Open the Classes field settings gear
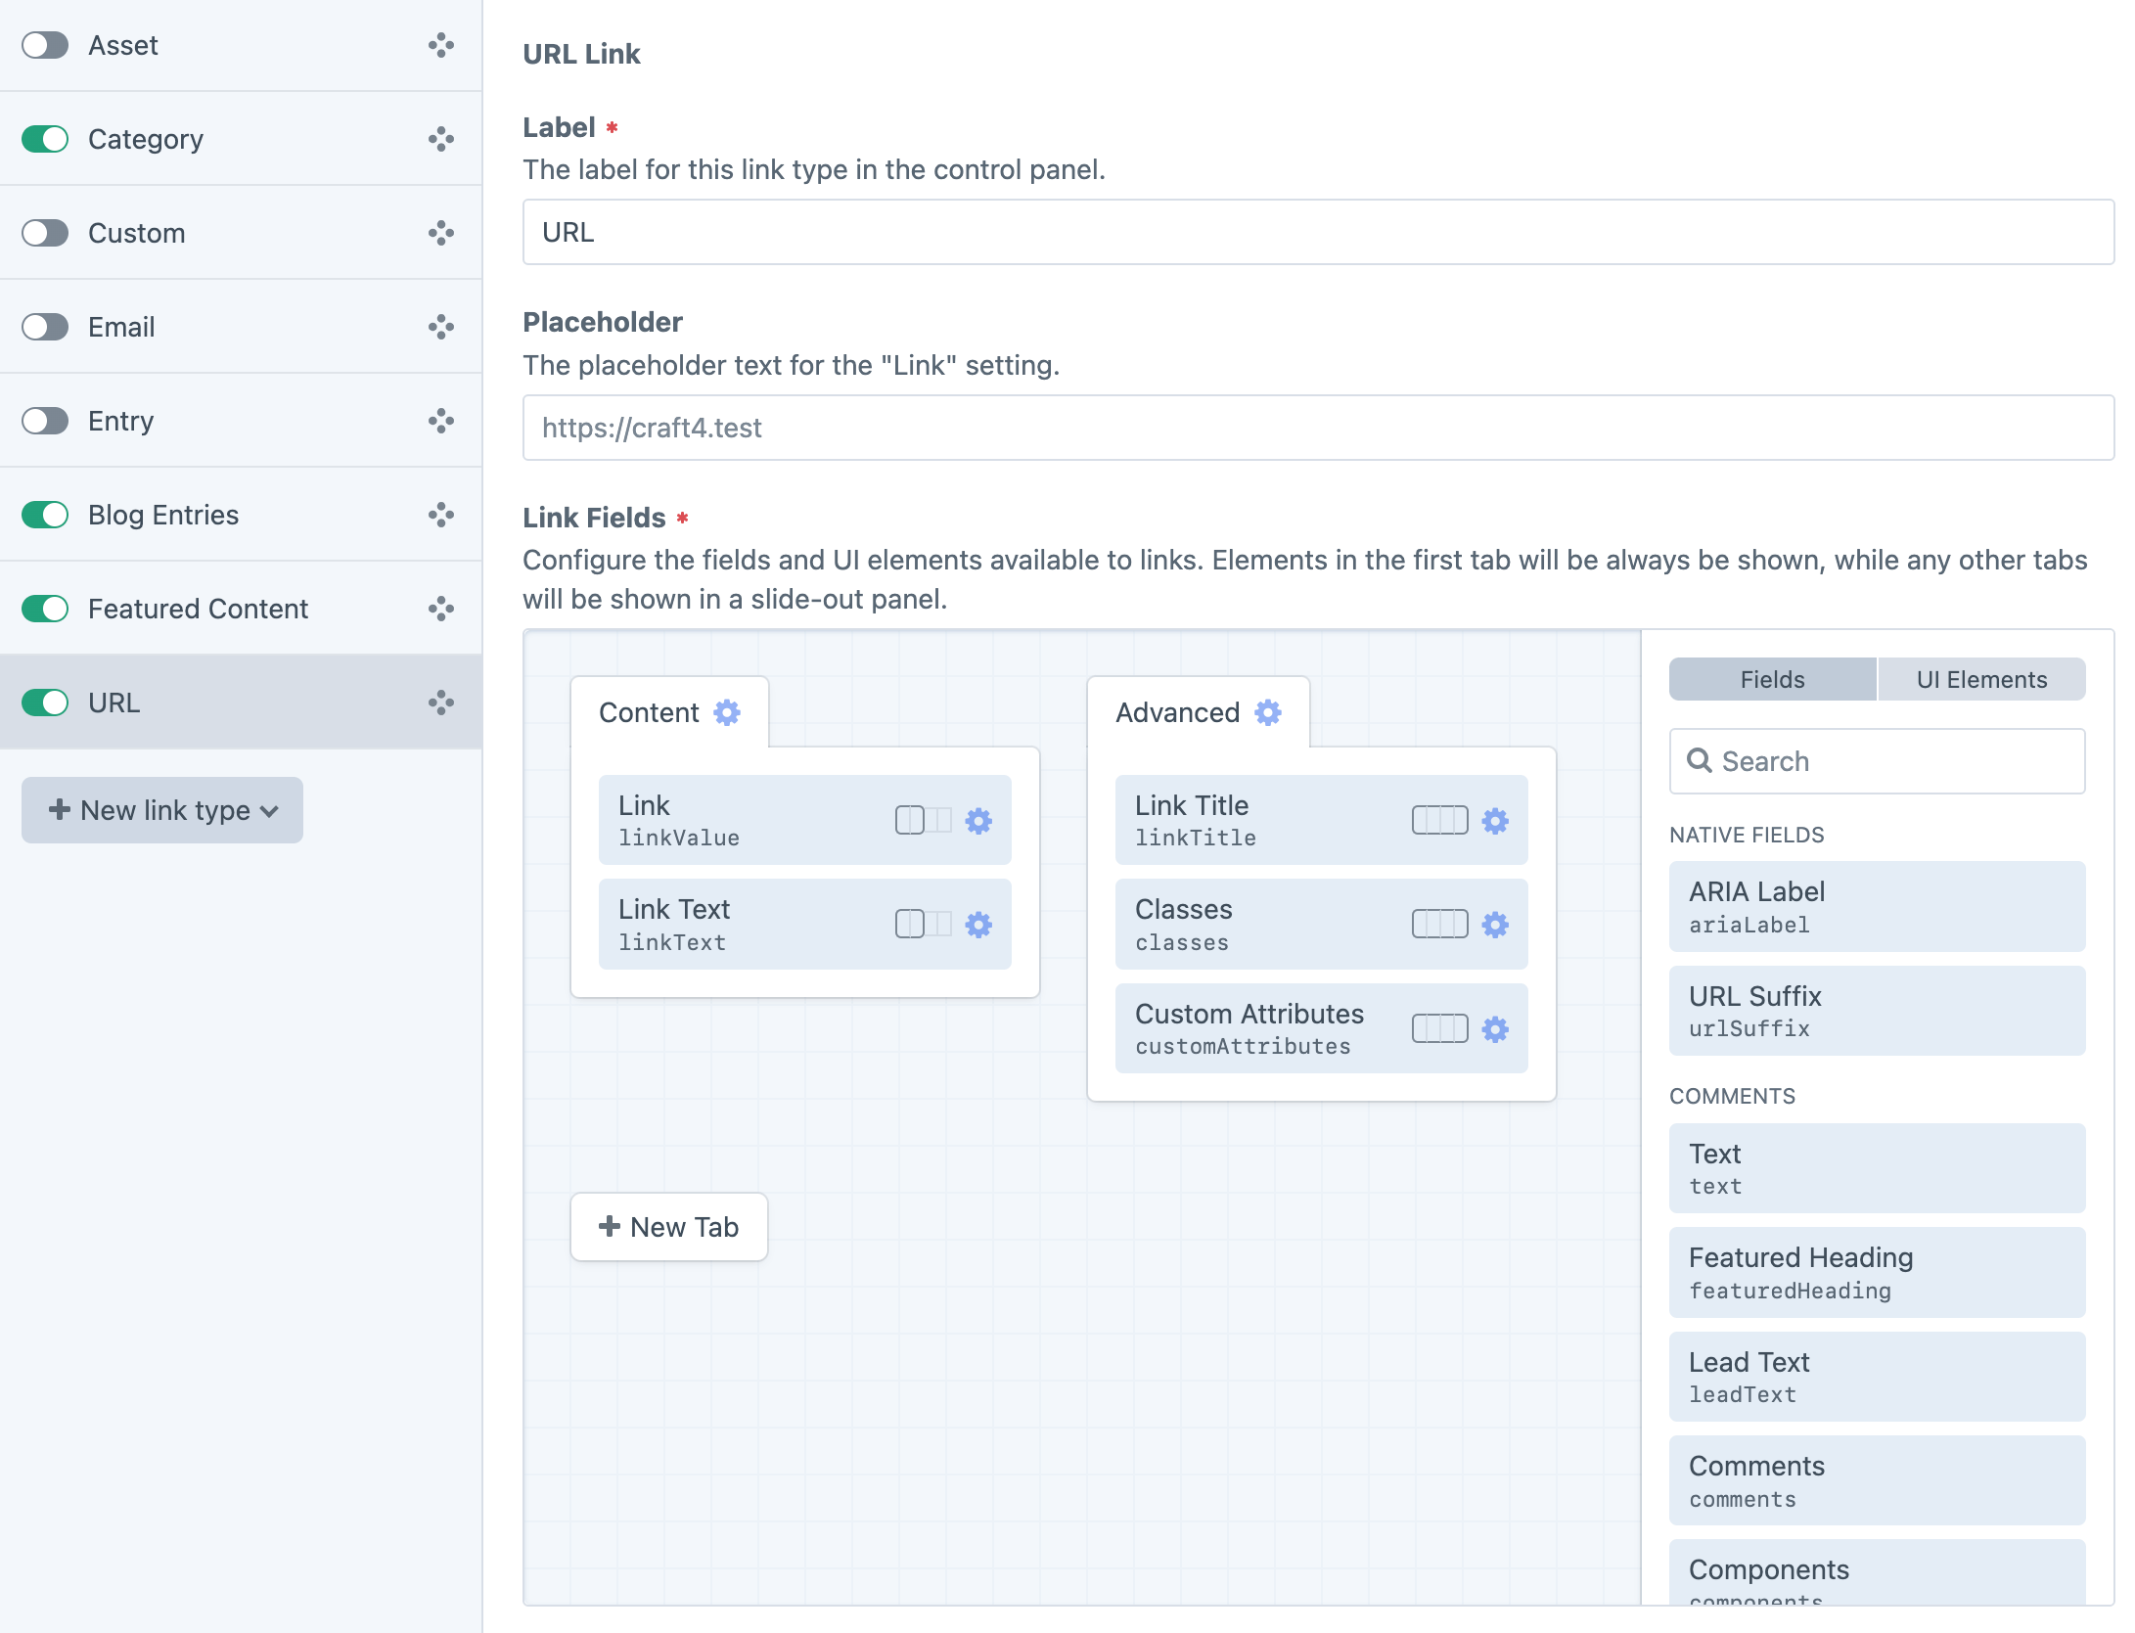 pyautogui.click(x=1495, y=924)
